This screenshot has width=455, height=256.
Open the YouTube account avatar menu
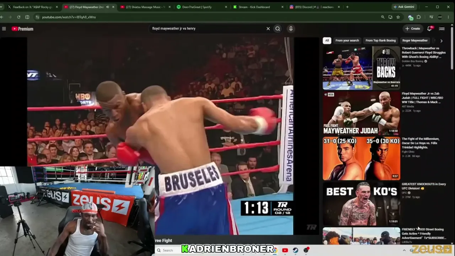point(442,28)
